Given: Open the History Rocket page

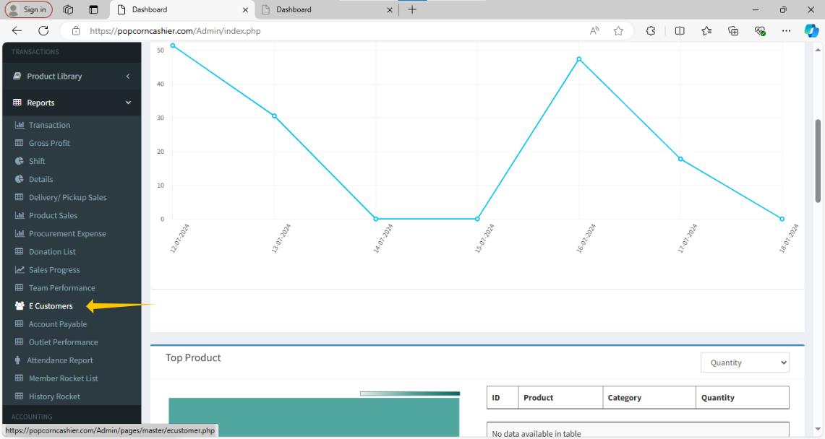Looking at the screenshot, I should (x=54, y=396).
